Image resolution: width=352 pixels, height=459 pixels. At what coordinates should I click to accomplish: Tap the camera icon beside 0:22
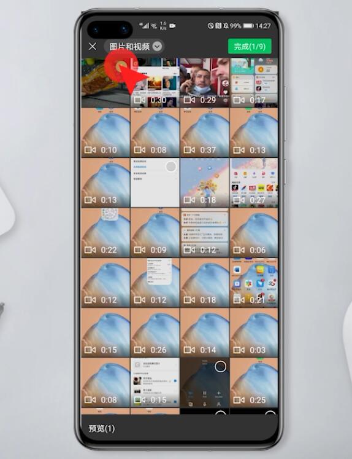point(90,250)
